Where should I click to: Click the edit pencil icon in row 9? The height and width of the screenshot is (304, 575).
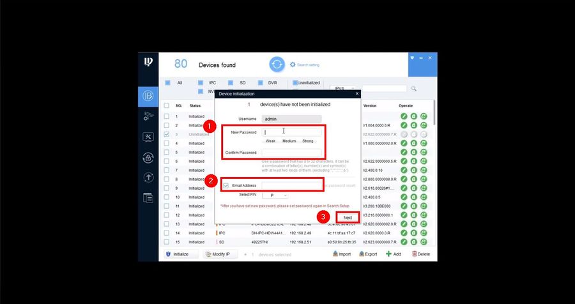point(404,188)
